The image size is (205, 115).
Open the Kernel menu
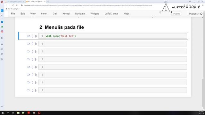point(66,14)
